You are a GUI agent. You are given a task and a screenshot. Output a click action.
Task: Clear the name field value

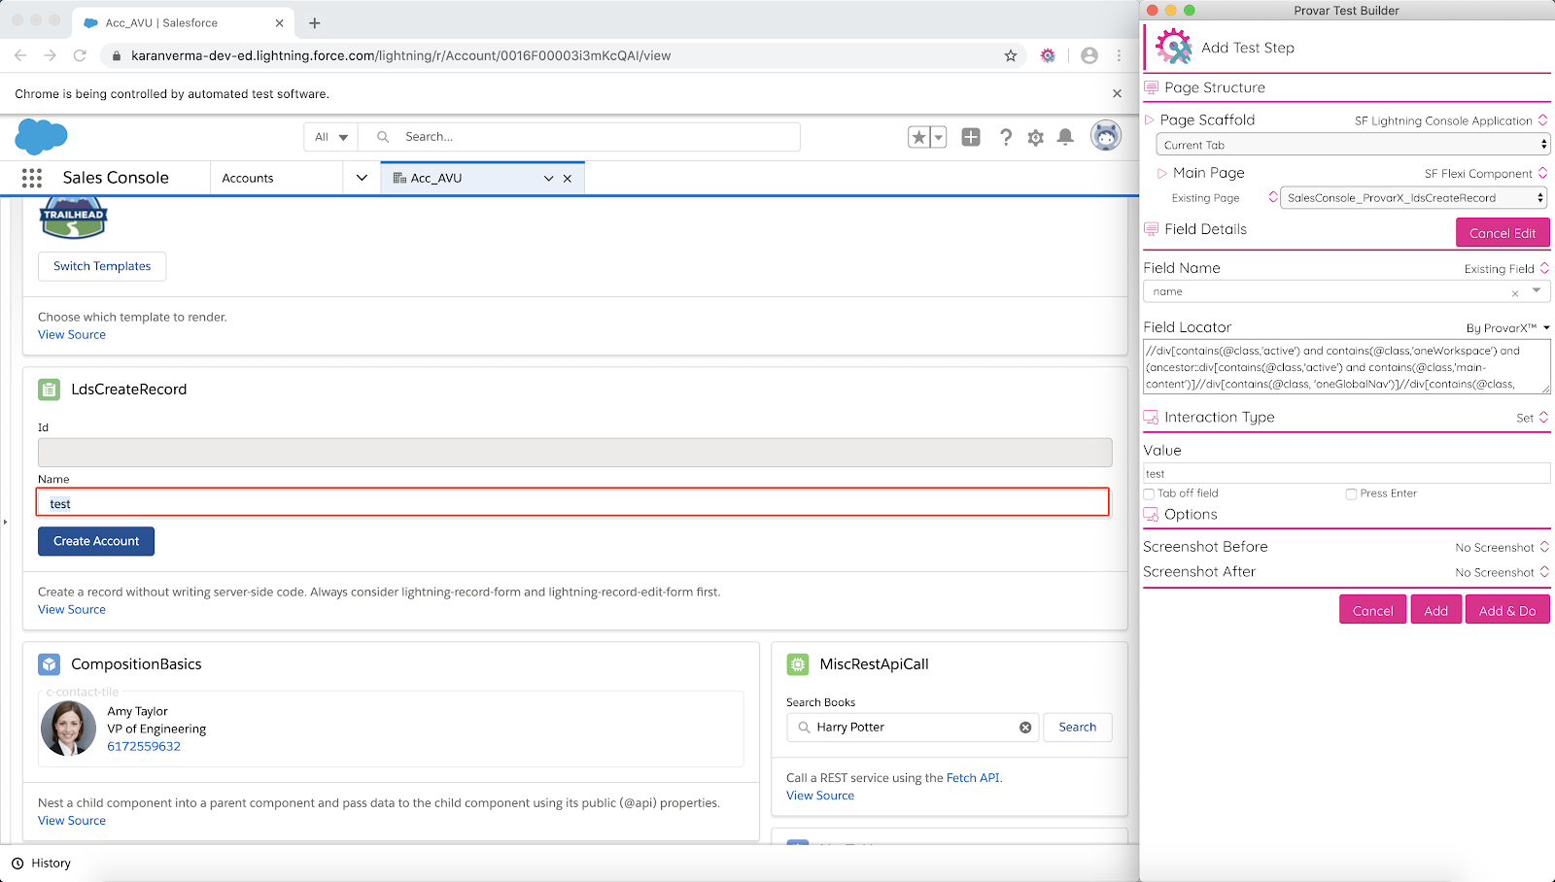point(1514,292)
